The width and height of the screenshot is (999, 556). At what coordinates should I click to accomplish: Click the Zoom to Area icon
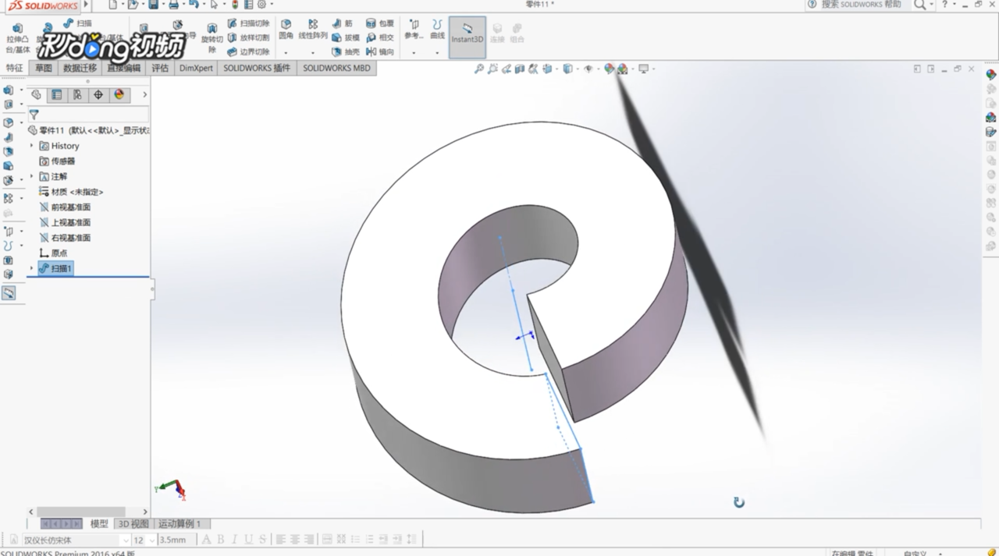pyautogui.click(x=492, y=69)
